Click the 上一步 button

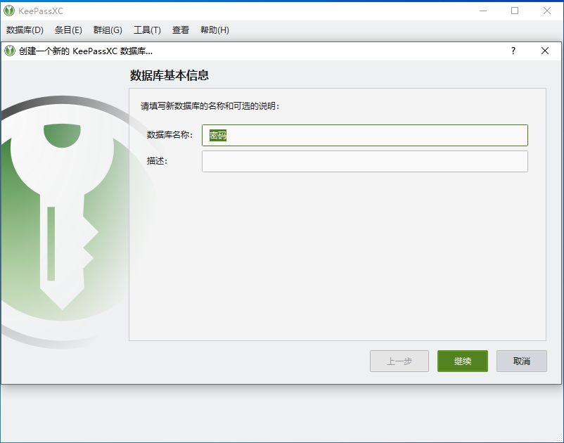point(399,361)
